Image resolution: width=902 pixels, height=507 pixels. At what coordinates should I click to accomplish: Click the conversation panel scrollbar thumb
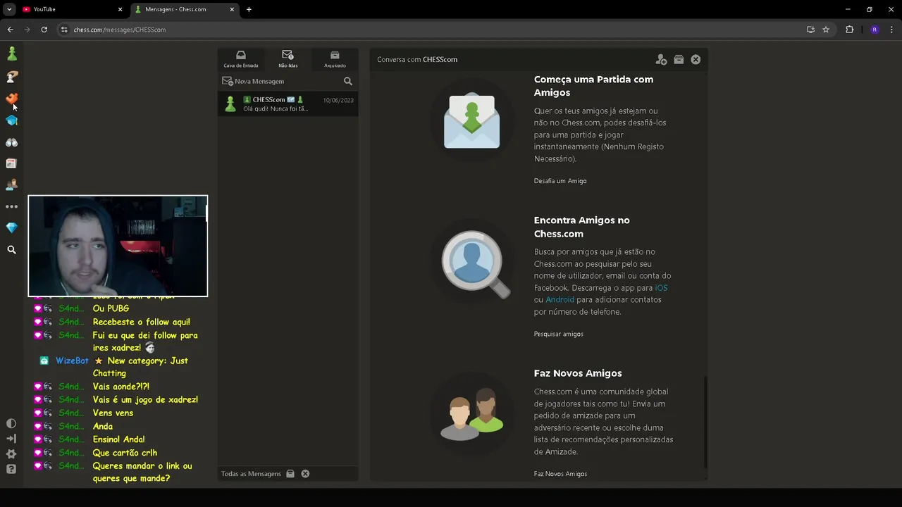(705, 423)
